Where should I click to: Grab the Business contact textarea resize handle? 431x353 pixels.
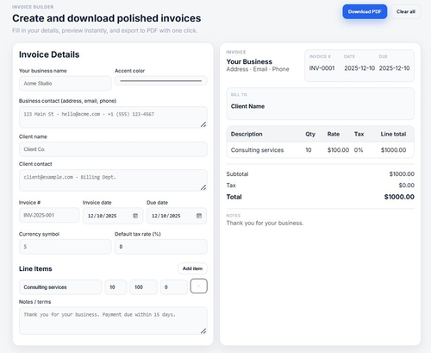pyautogui.click(x=203, y=124)
